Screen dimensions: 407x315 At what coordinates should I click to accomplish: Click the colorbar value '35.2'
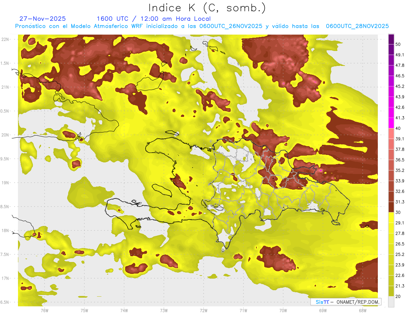pos(400,170)
